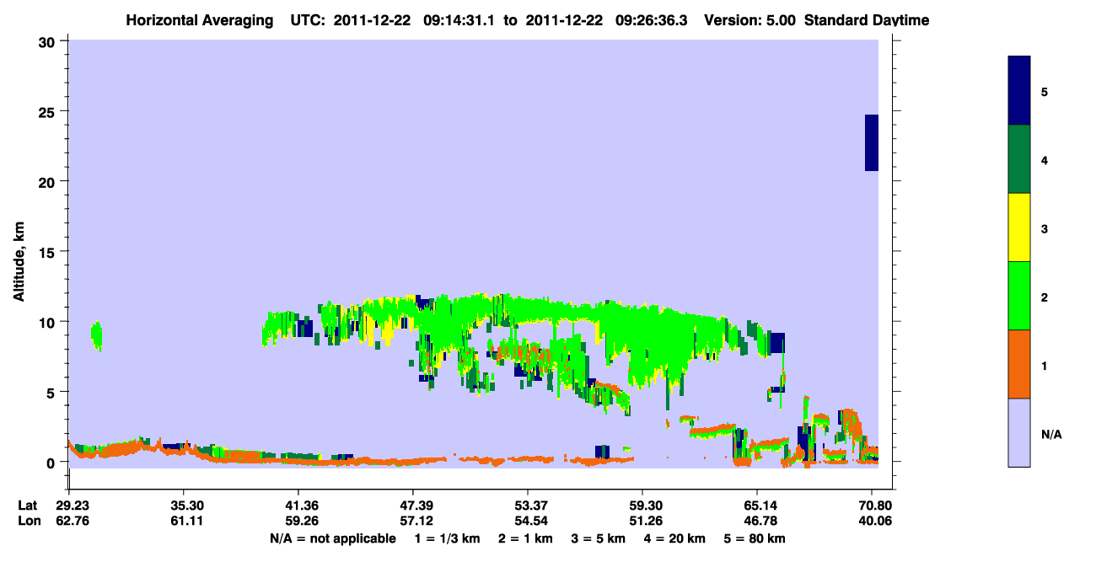Viewport: 1096px width, 562px height.
Task: Click the '4 = 20 km' legend text
Action: [x=675, y=538]
